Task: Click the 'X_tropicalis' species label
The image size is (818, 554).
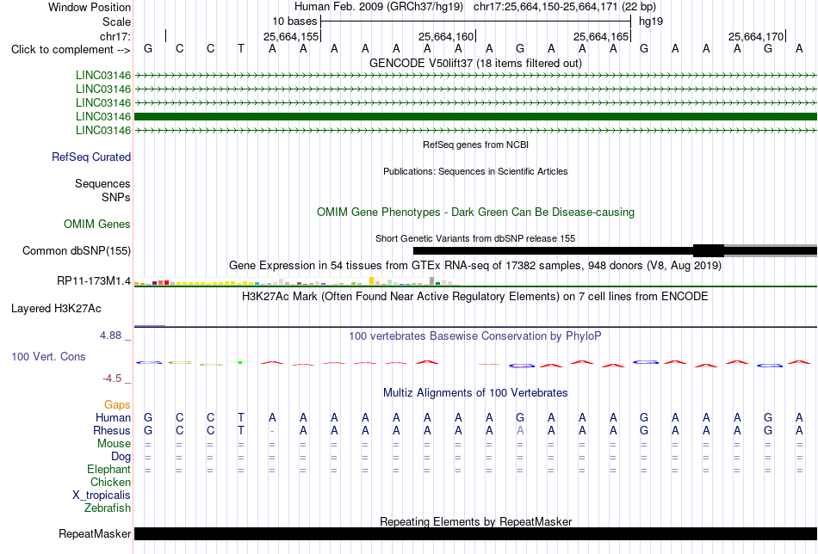Action: tap(102, 496)
